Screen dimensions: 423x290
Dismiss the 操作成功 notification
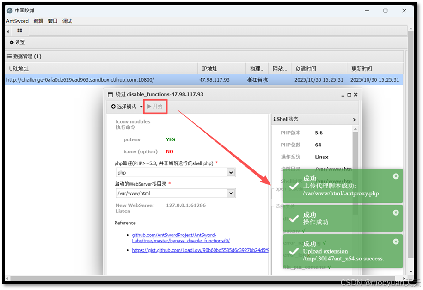click(396, 212)
